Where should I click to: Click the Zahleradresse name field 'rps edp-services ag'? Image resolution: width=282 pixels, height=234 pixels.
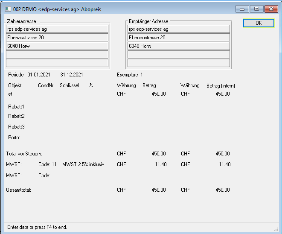point(57,29)
